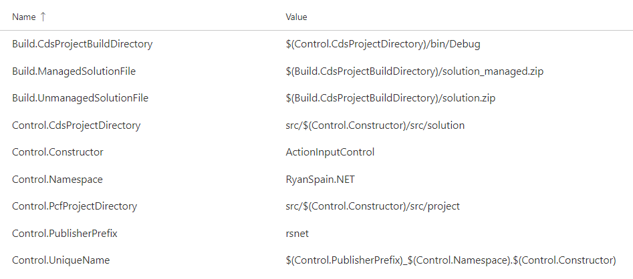
Task: Select the Control.CdsProjectDirectory variable name
Action: pos(76,125)
